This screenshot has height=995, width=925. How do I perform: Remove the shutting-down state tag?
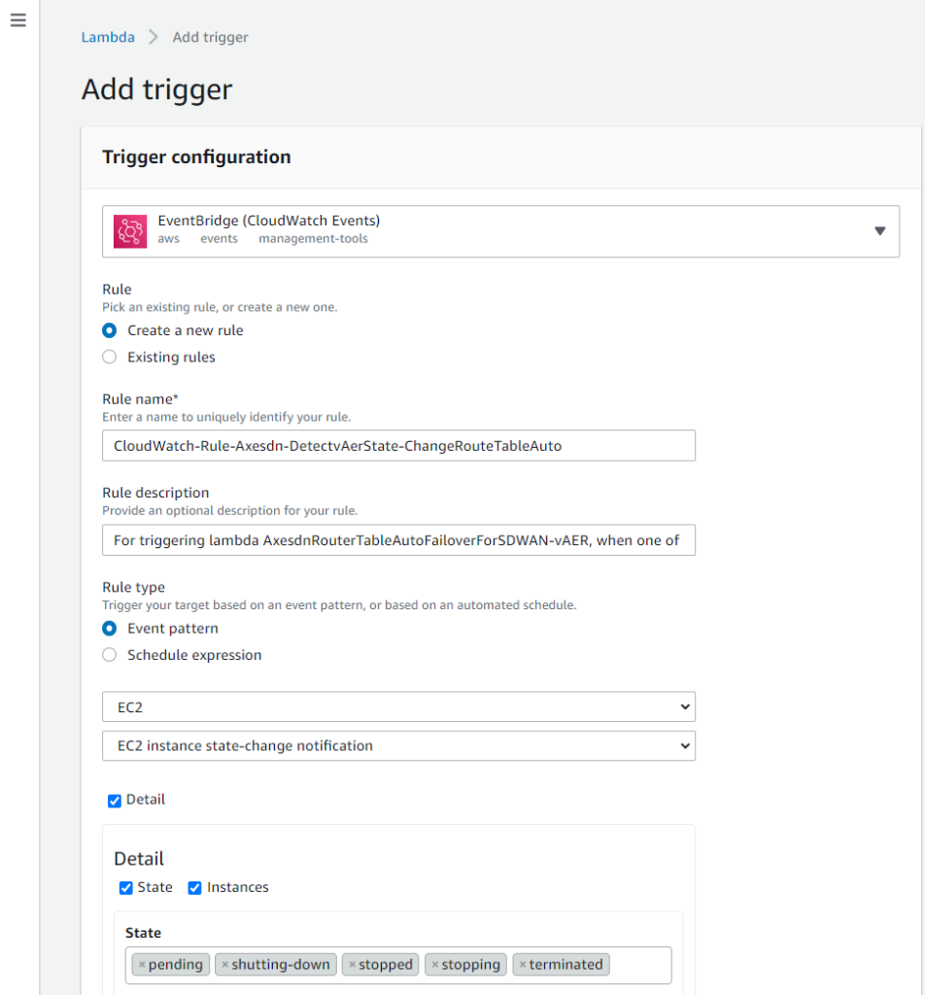(x=225, y=965)
